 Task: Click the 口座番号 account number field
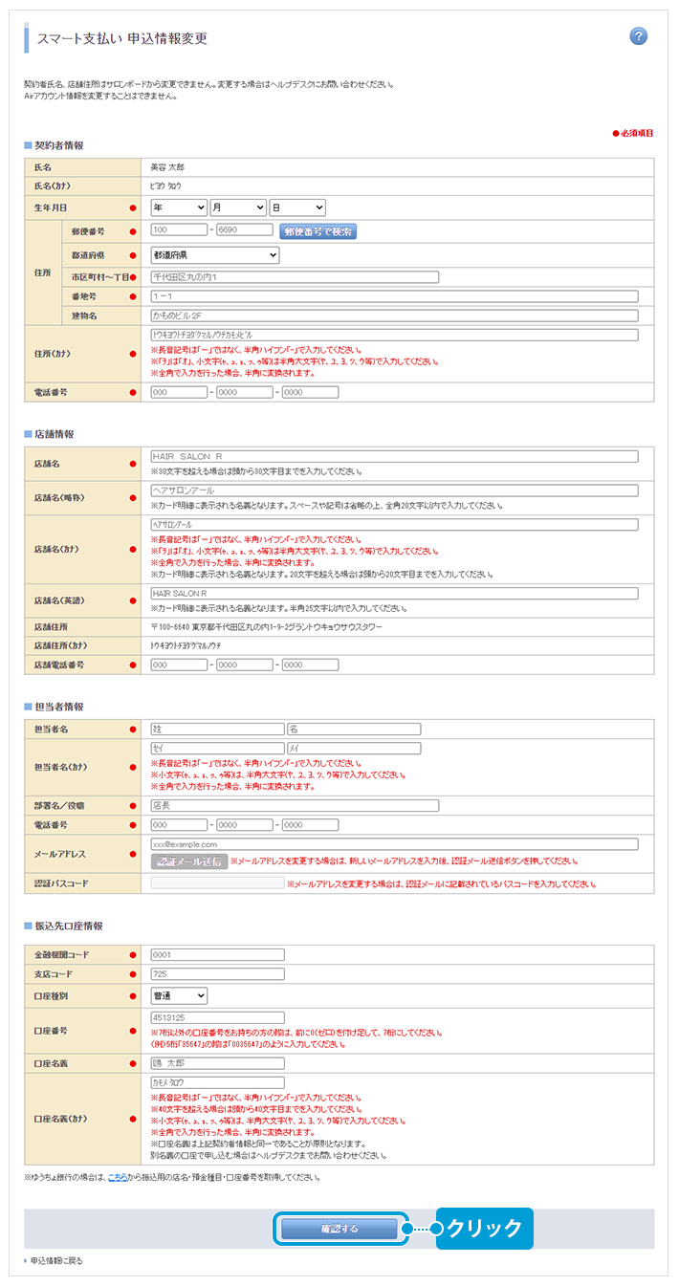coord(217,1018)
